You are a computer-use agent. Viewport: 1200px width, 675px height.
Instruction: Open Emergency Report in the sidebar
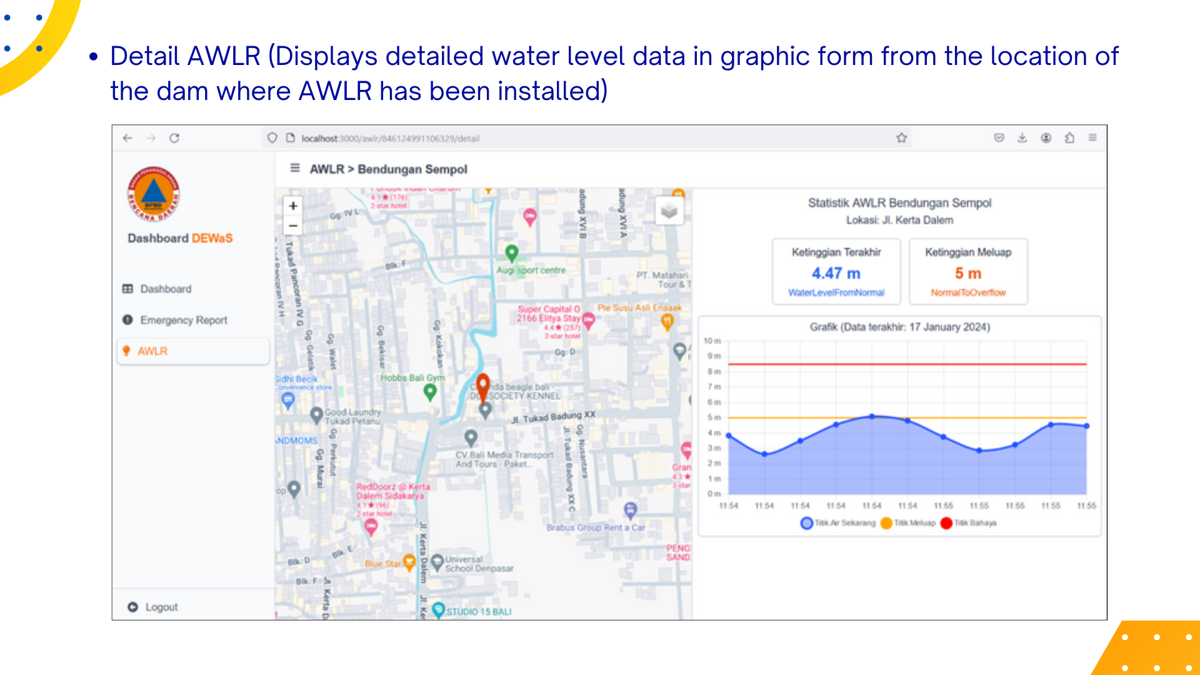tap(183, 320)
